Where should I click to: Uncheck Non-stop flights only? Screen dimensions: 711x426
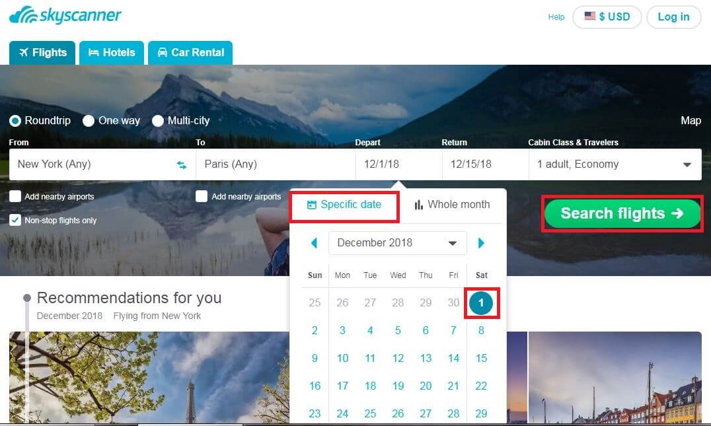(15, 220)
